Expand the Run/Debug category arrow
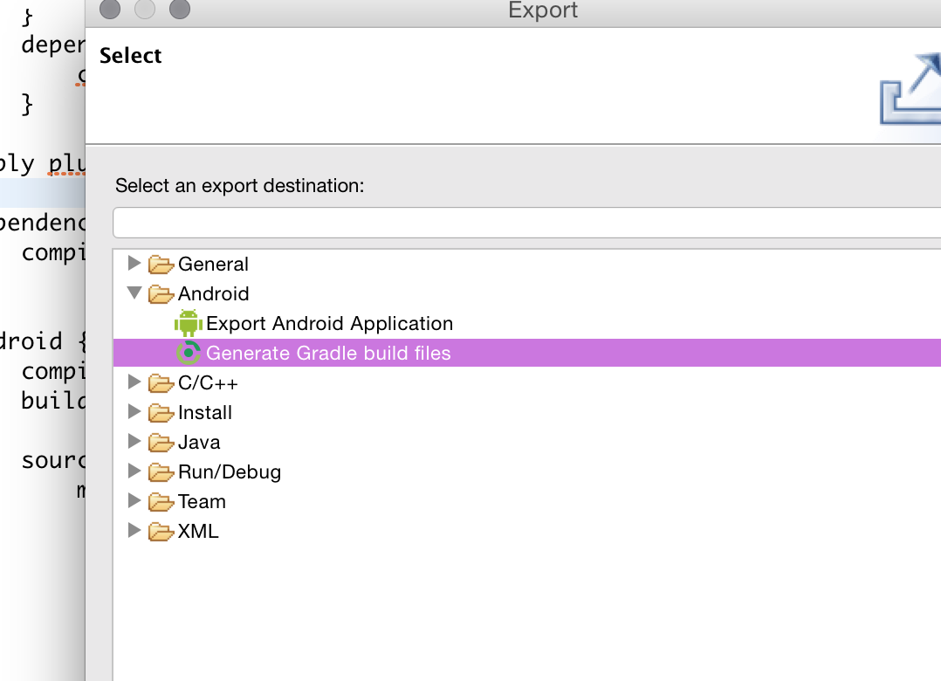941x681 pixels. pos(134,471)
